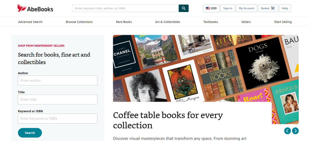Visit the Sellers page

[246, 22]
